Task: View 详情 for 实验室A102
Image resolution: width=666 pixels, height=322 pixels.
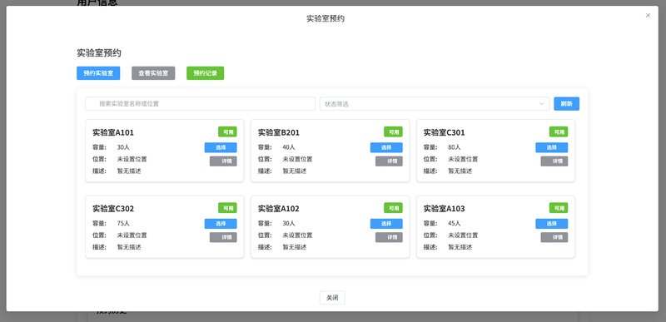Action: pos(389,237)
